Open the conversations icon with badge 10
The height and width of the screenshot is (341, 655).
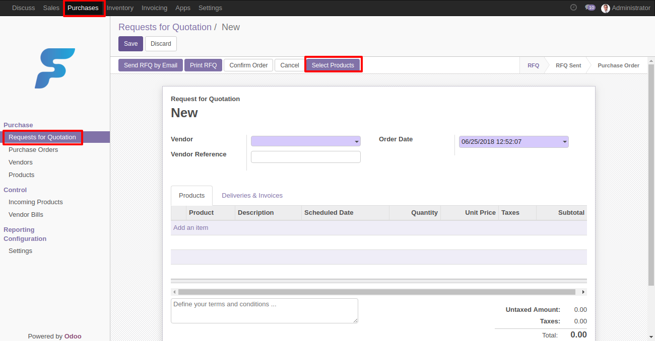click(x=590, y=8)
